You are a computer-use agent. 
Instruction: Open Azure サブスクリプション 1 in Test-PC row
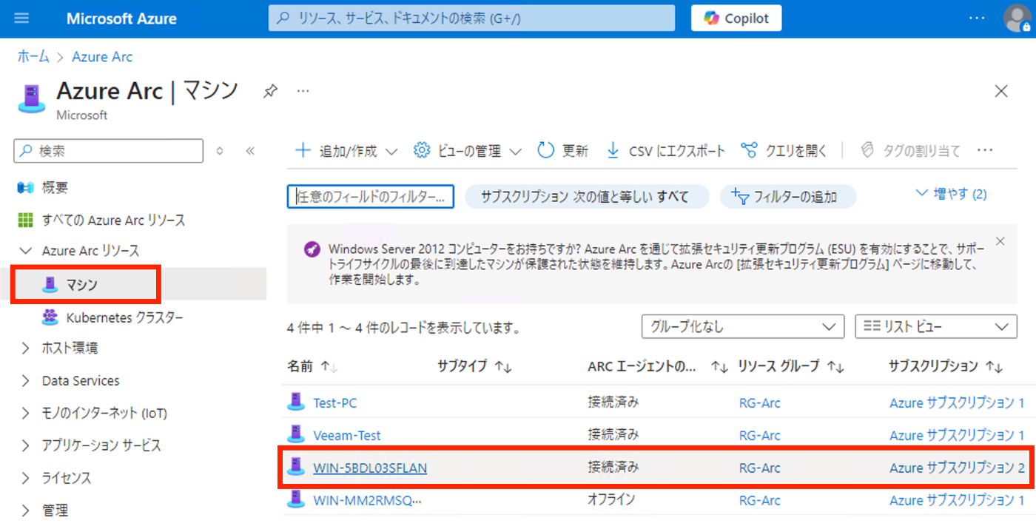point(957,403)
